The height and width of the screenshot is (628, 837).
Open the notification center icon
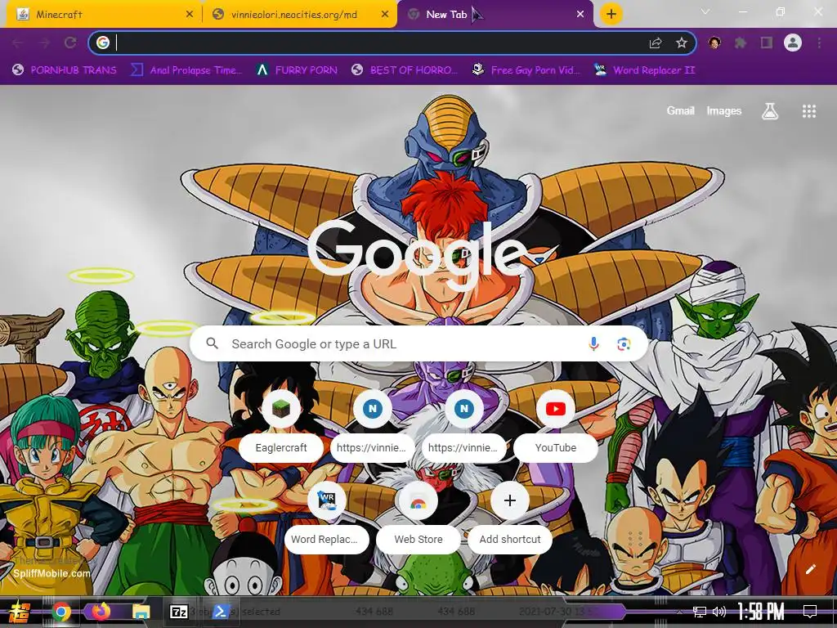[810, 612]
